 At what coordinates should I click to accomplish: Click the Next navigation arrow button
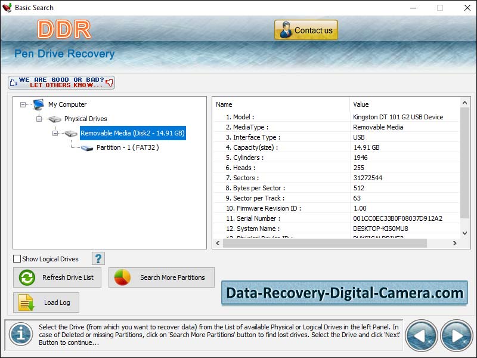click(x=456, y=335)
